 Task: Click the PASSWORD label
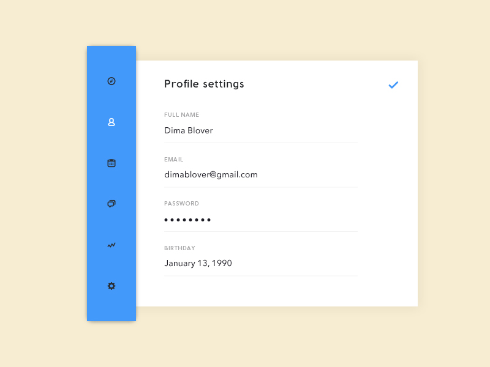pos(181,204)
